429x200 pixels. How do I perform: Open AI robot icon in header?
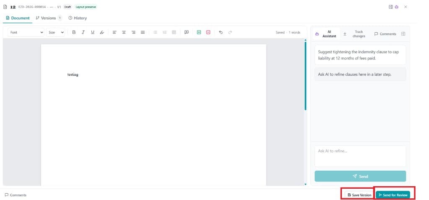396,7
